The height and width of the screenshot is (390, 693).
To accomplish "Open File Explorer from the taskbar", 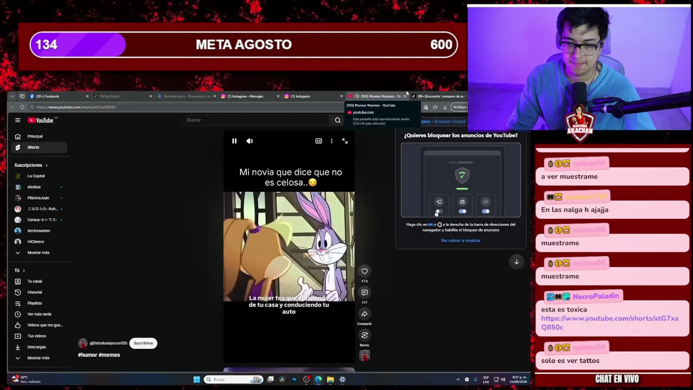I will [x=330, y=380].
